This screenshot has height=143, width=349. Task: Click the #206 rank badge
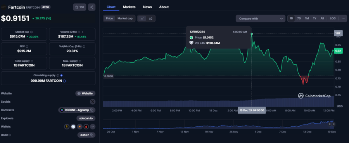click(x=45, y=7)
